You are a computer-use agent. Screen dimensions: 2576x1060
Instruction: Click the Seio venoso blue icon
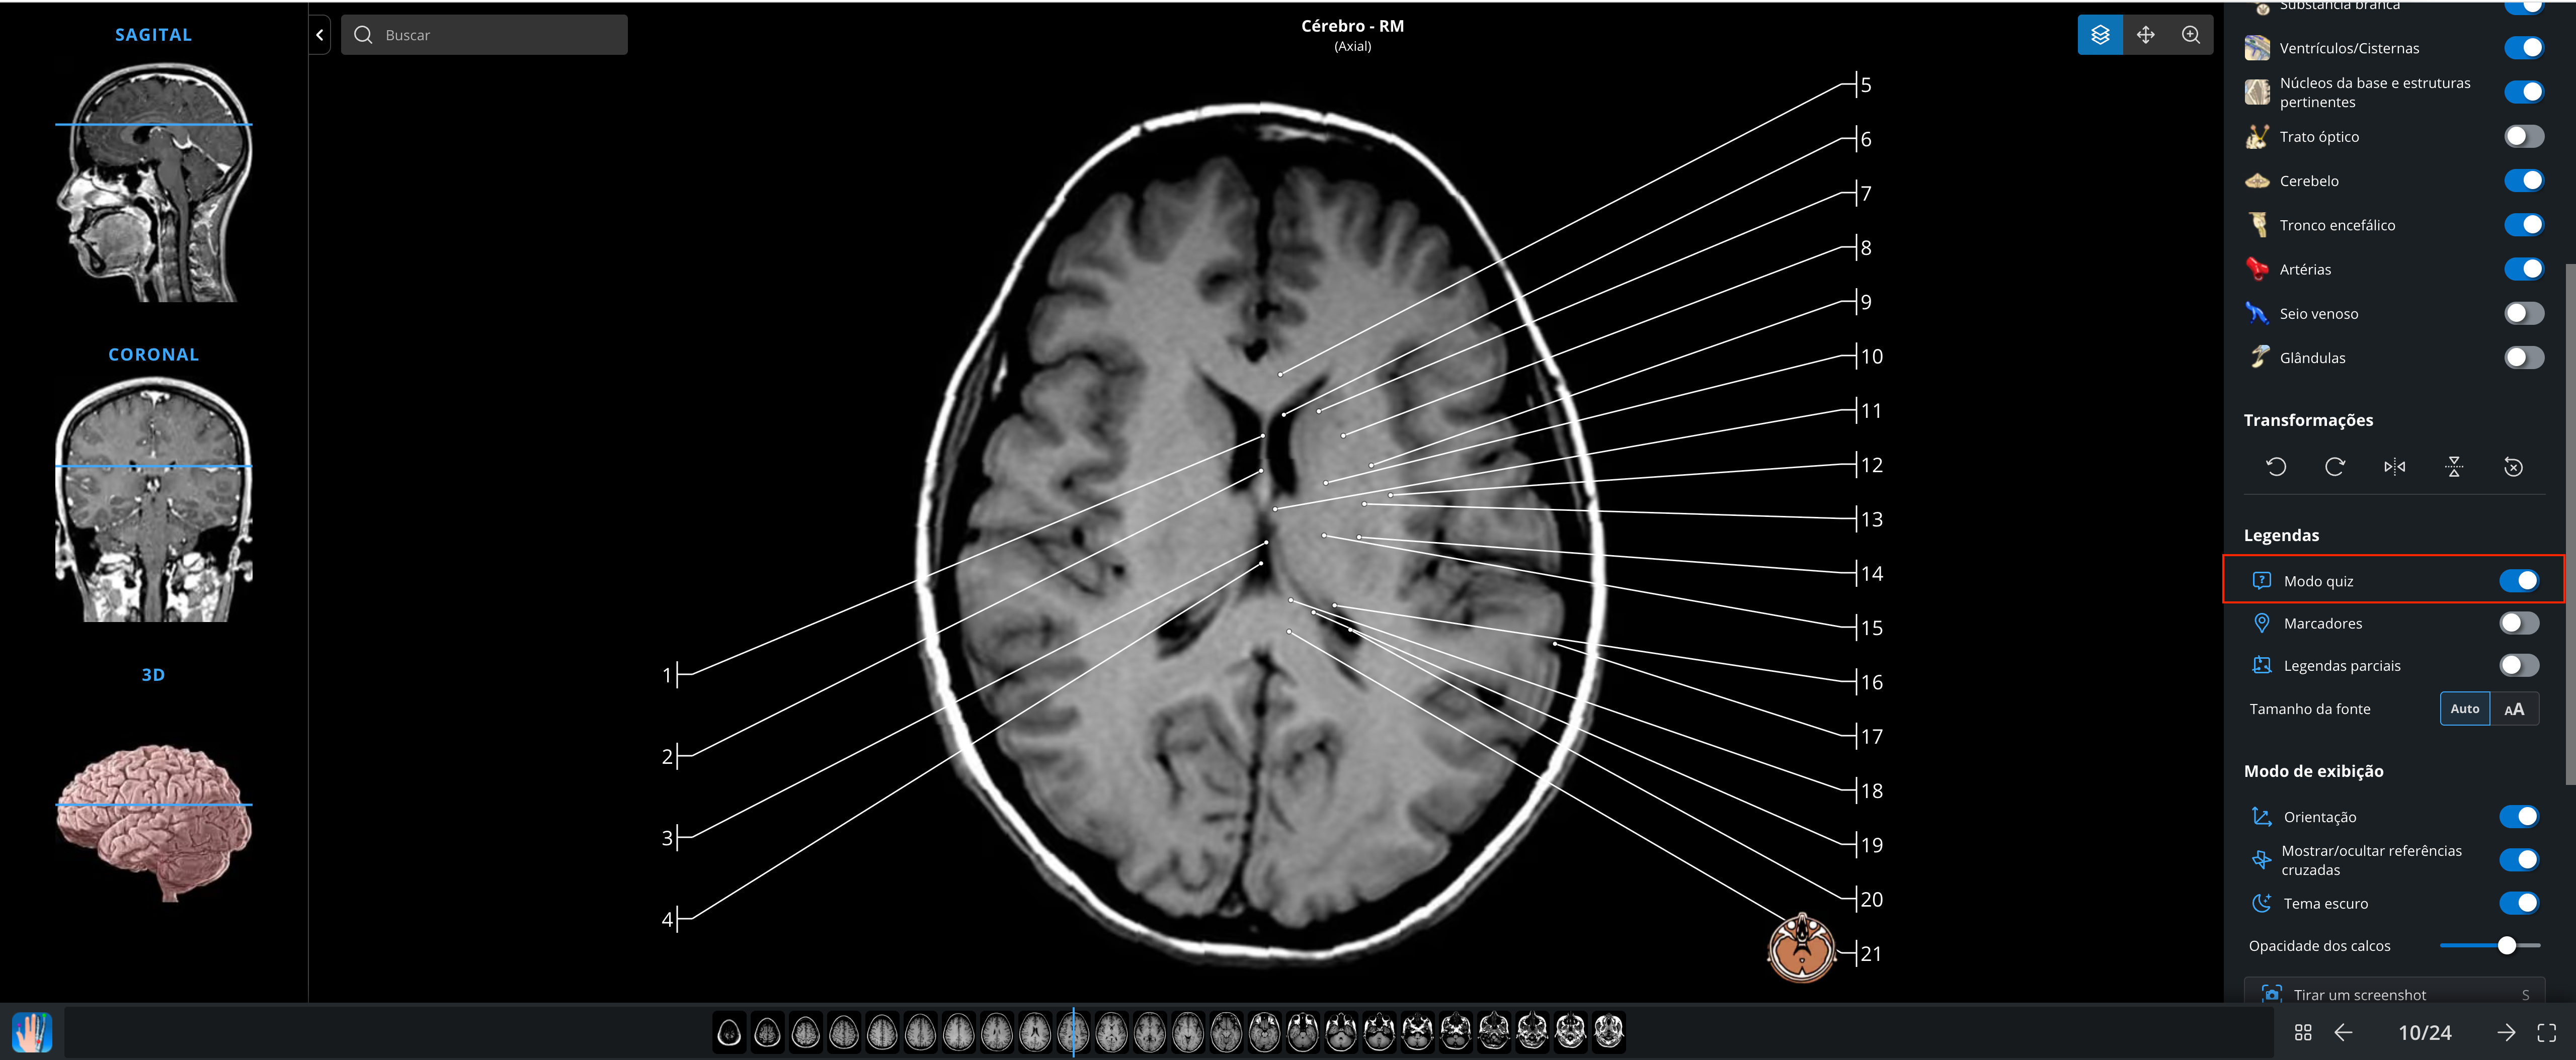(x=2257, y=313)
